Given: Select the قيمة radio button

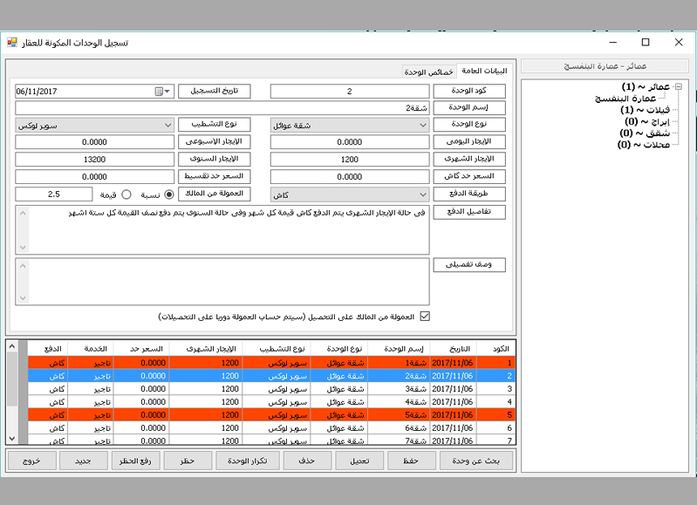Looking at the screenshot, I should [x=126, y=194].
